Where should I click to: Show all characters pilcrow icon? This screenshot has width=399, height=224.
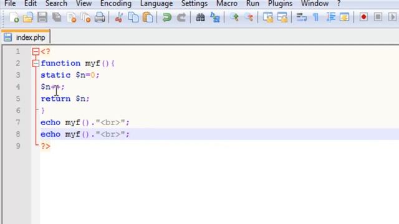pos(316,17)
